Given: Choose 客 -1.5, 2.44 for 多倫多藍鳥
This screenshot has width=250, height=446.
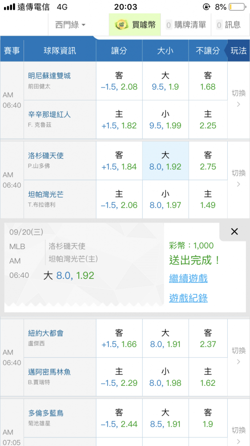Looking at the screenshot, I should 119,418.
